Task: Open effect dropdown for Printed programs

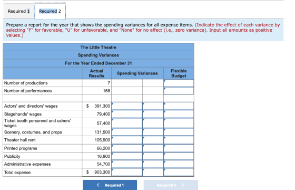Action: click(153, 148)
